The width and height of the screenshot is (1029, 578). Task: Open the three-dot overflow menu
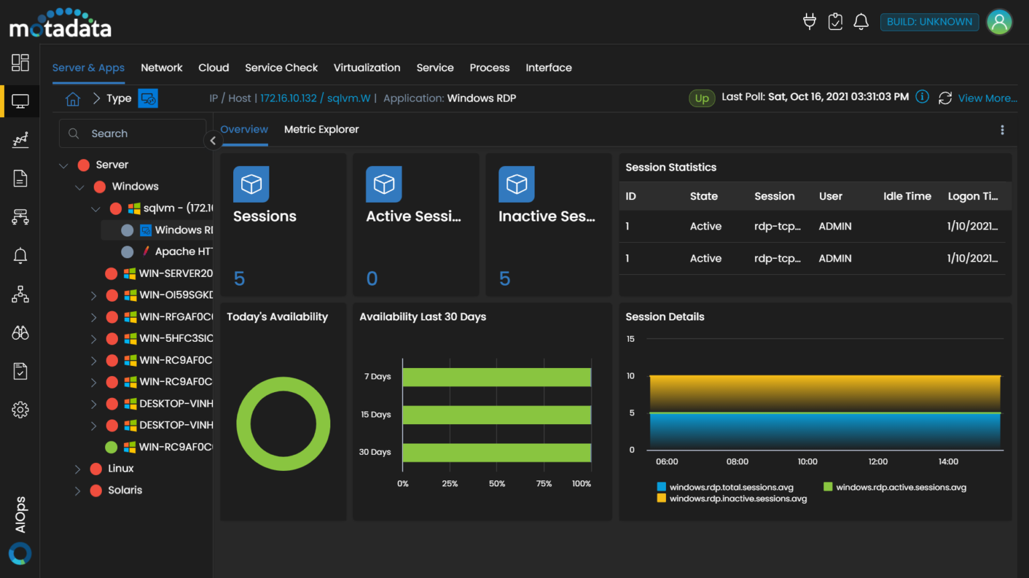coord(1002,130)
